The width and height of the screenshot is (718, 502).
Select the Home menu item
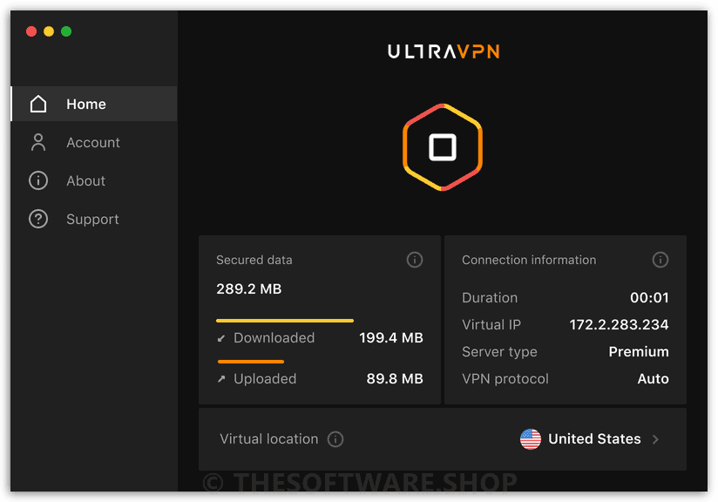[x=94, y=104]
